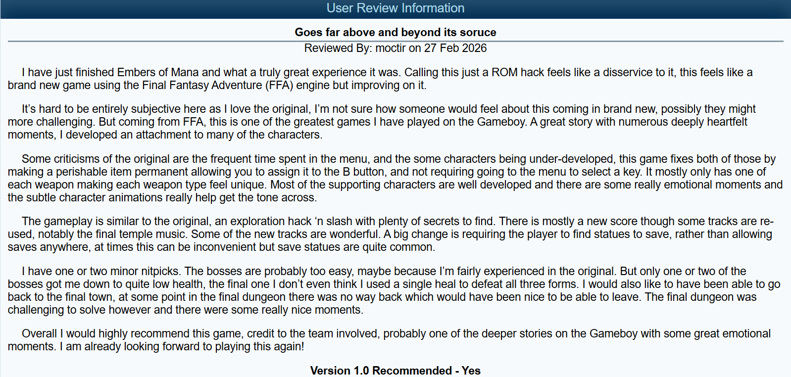Viewport: 791px width, 377px height.
Task: Click the reviewer name "moctir"
Action: pos(390,48)
